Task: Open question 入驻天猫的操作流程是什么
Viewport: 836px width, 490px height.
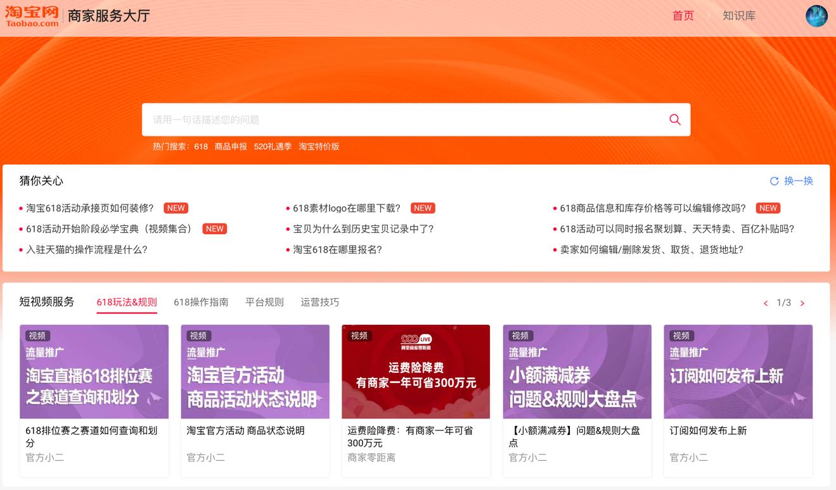Action: (x=87, y=249)
